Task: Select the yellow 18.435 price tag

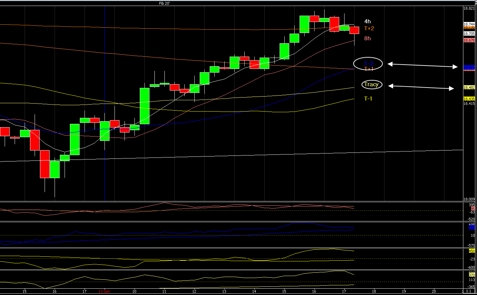Action: click(x=469, y=99)
